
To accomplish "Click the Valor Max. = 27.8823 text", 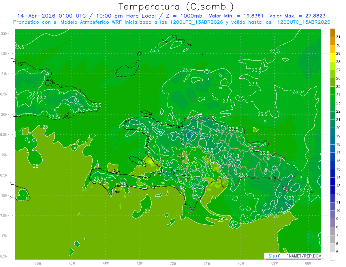I will coord(298,16).
